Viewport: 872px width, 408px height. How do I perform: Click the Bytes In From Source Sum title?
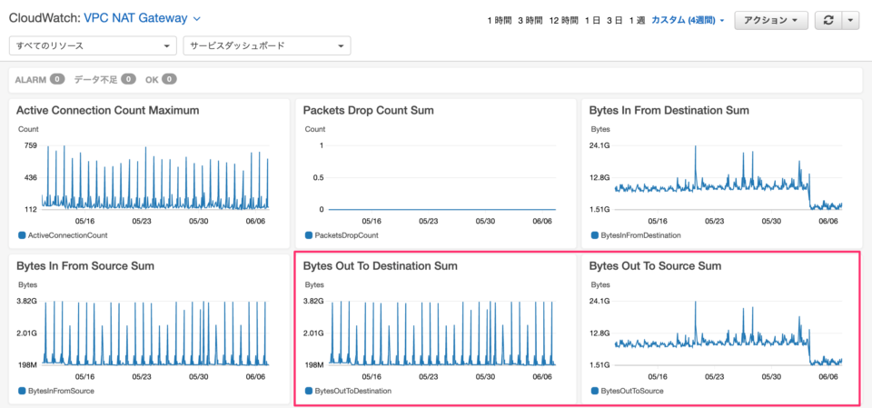85,266
